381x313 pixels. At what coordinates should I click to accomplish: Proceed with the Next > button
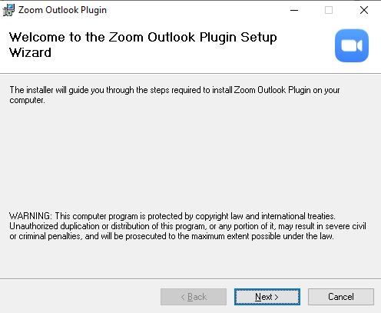[x=267, y=297]
